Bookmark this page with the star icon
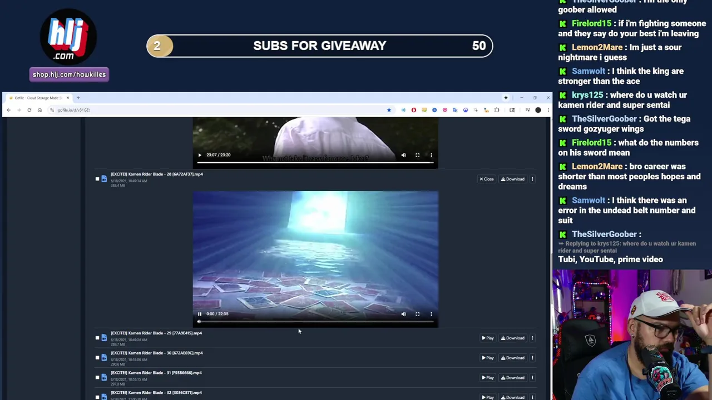The height and width of the screenshot is (400, 712). (x=389, y=110)
